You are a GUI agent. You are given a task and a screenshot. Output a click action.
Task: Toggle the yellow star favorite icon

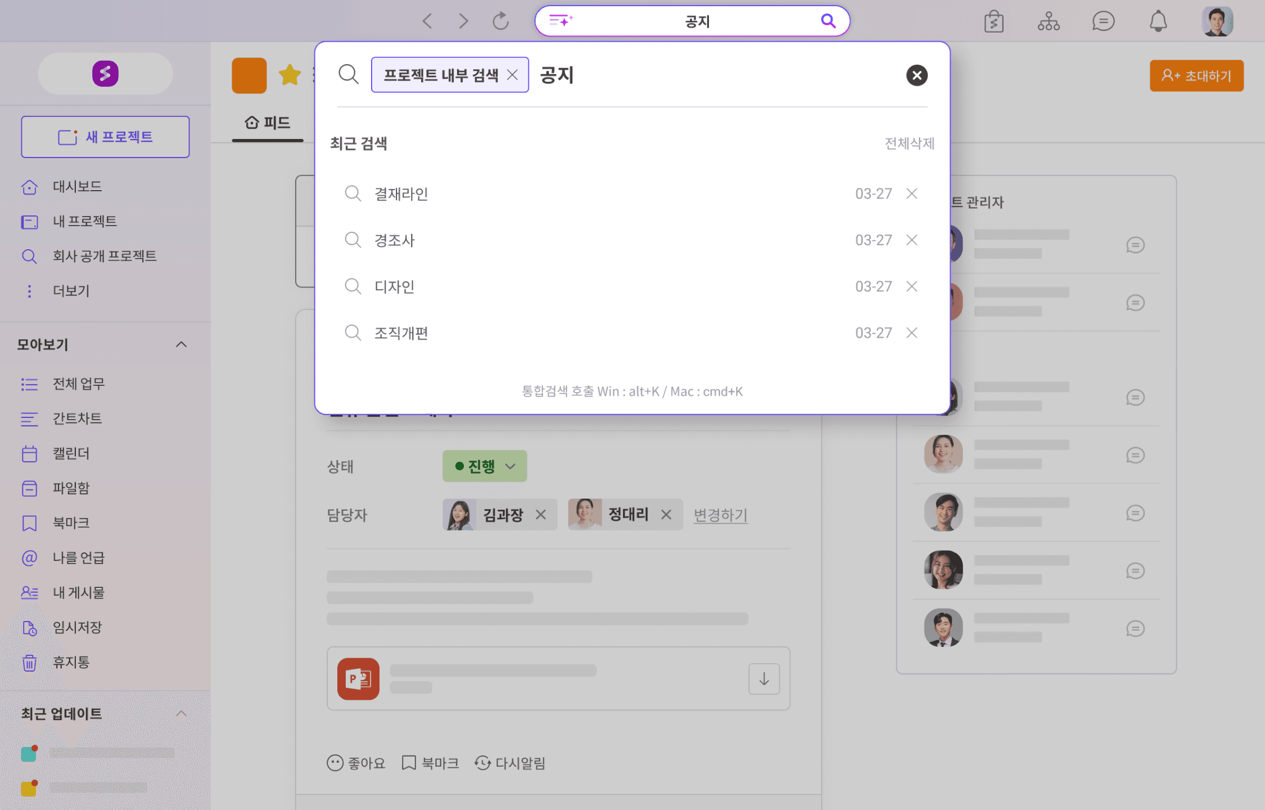pyautogui.click(x=290, y=75)
